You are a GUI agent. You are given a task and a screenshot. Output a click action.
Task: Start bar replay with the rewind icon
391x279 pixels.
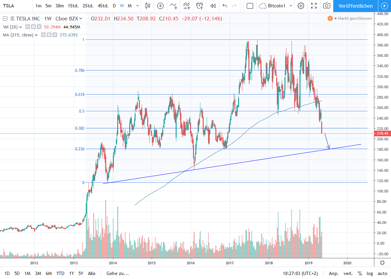213,6
